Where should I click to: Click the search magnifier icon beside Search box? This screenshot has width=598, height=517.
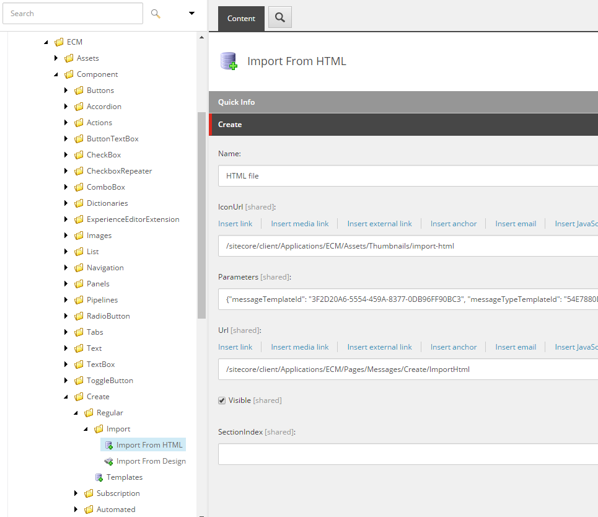pyautogui.click(x=155, y=14)
